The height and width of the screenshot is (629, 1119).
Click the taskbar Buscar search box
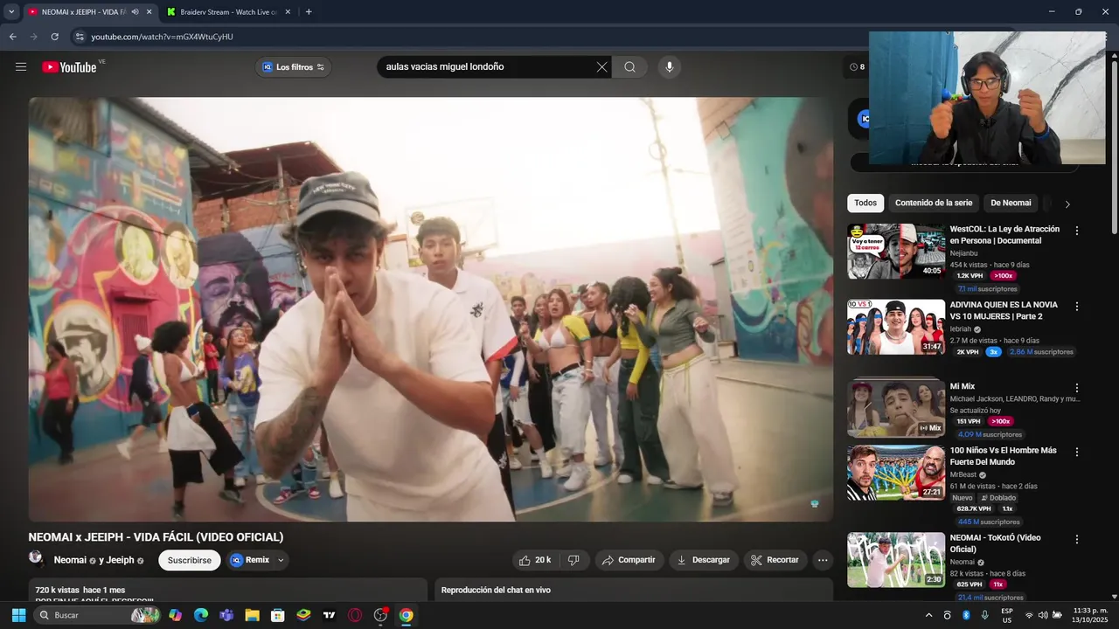(x=97, y=615)
